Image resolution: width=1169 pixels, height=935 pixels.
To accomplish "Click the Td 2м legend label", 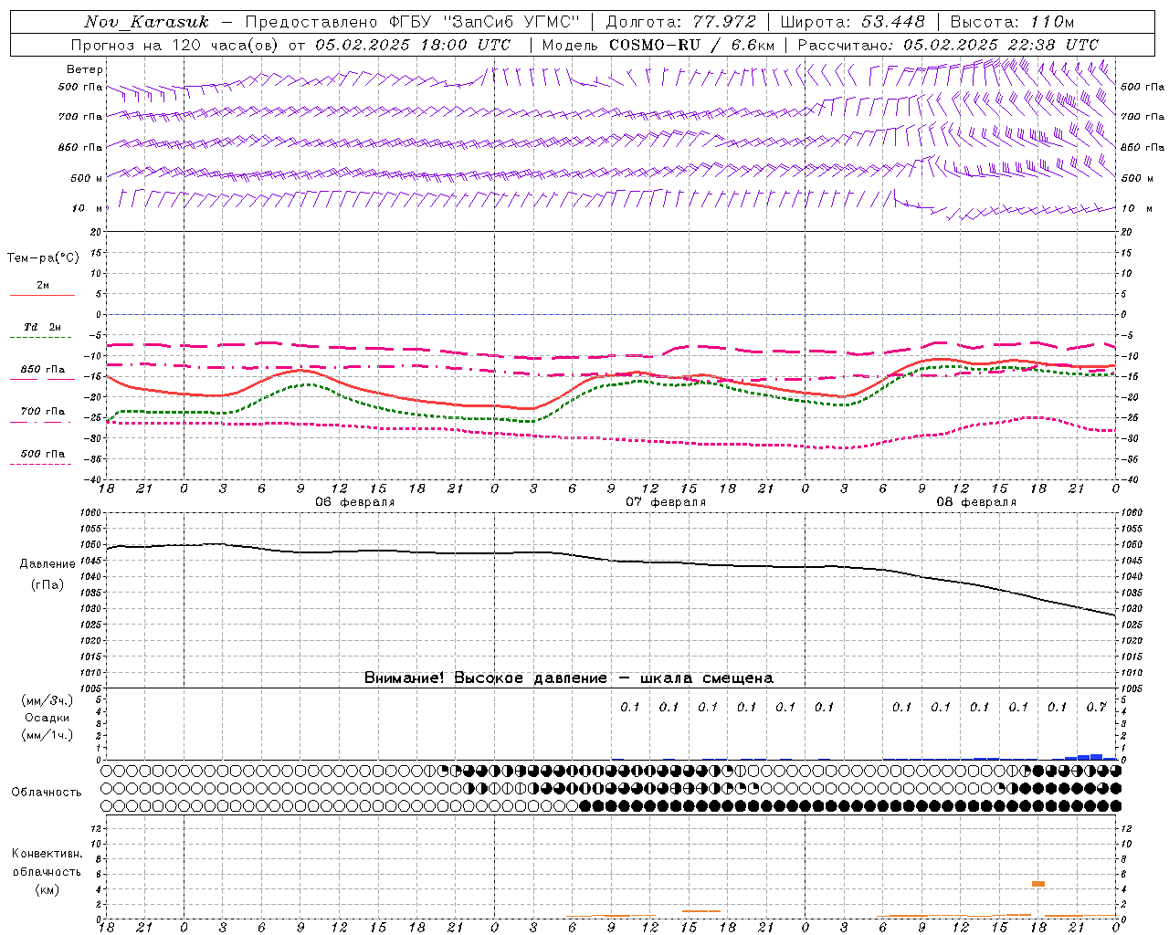I will click(42, 327).
